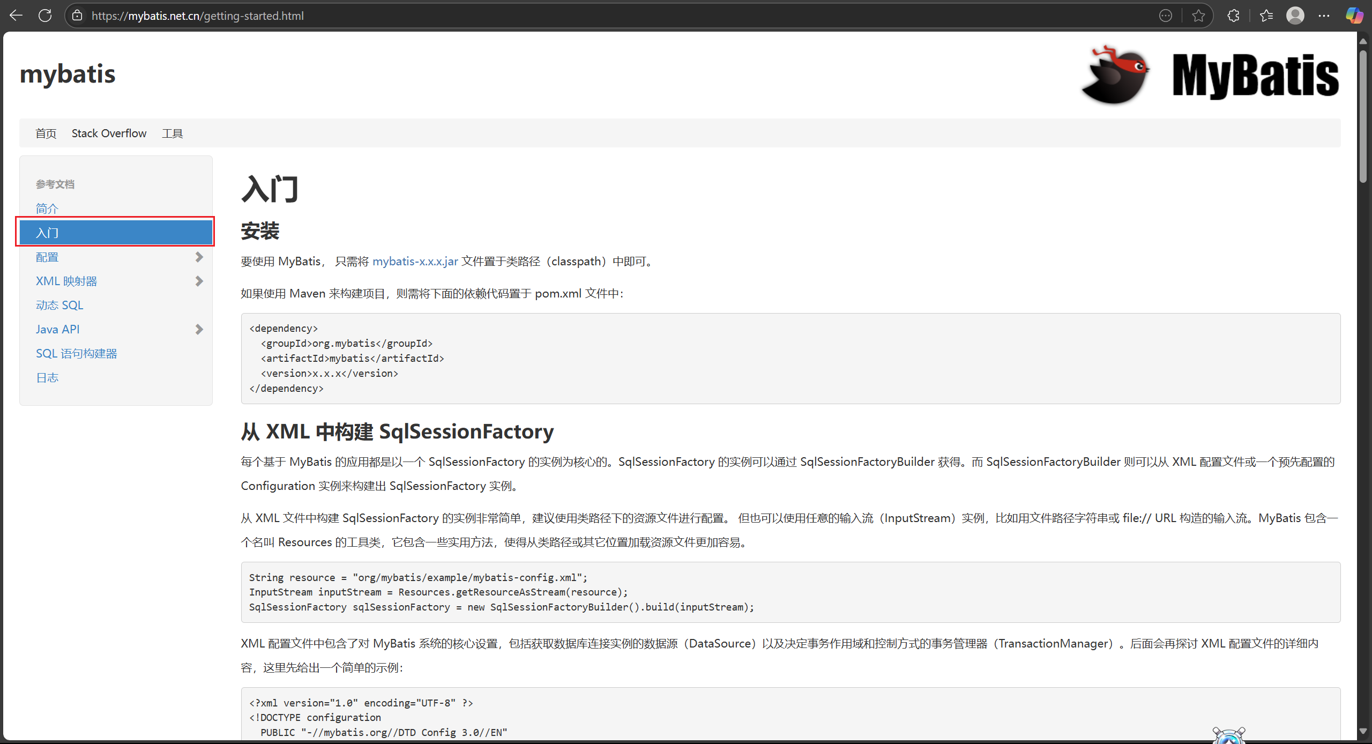Go to 首页 in navigation bar
Image resolution: width=1372 pixels, height=744 pixels.
[46, 133]
